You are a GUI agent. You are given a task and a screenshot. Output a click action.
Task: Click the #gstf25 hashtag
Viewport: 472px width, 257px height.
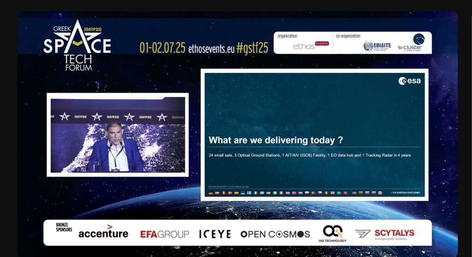click(252, 48)
